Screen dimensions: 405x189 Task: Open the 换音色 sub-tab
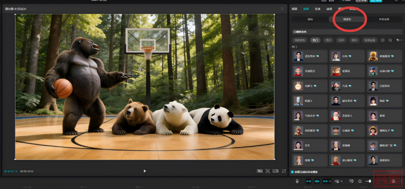point(347,19)
